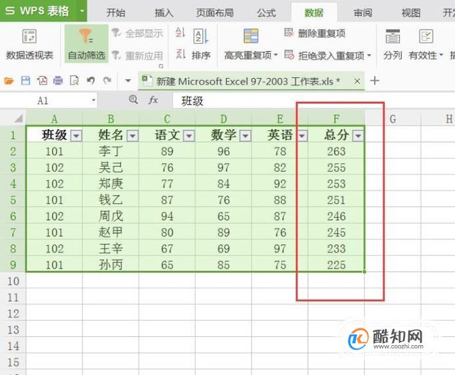This screenshot has width=455, height=375.
Task: Select column A header
Action: tap(54, 119)
